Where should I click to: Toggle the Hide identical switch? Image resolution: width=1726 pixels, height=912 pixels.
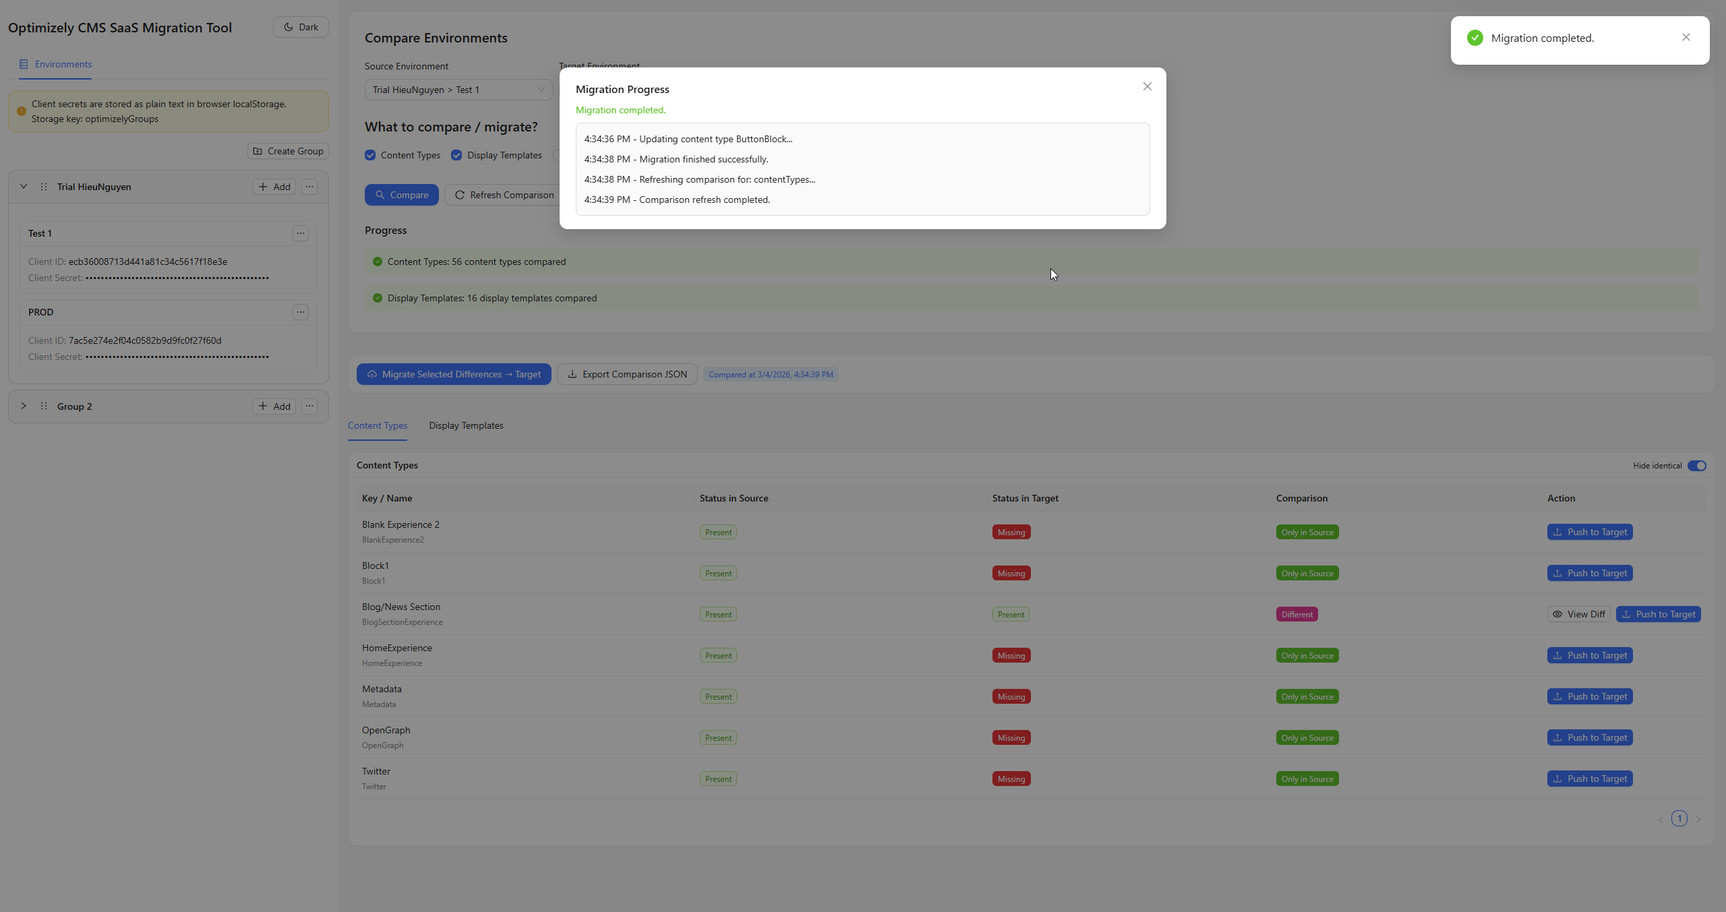tap(1696, 466)
